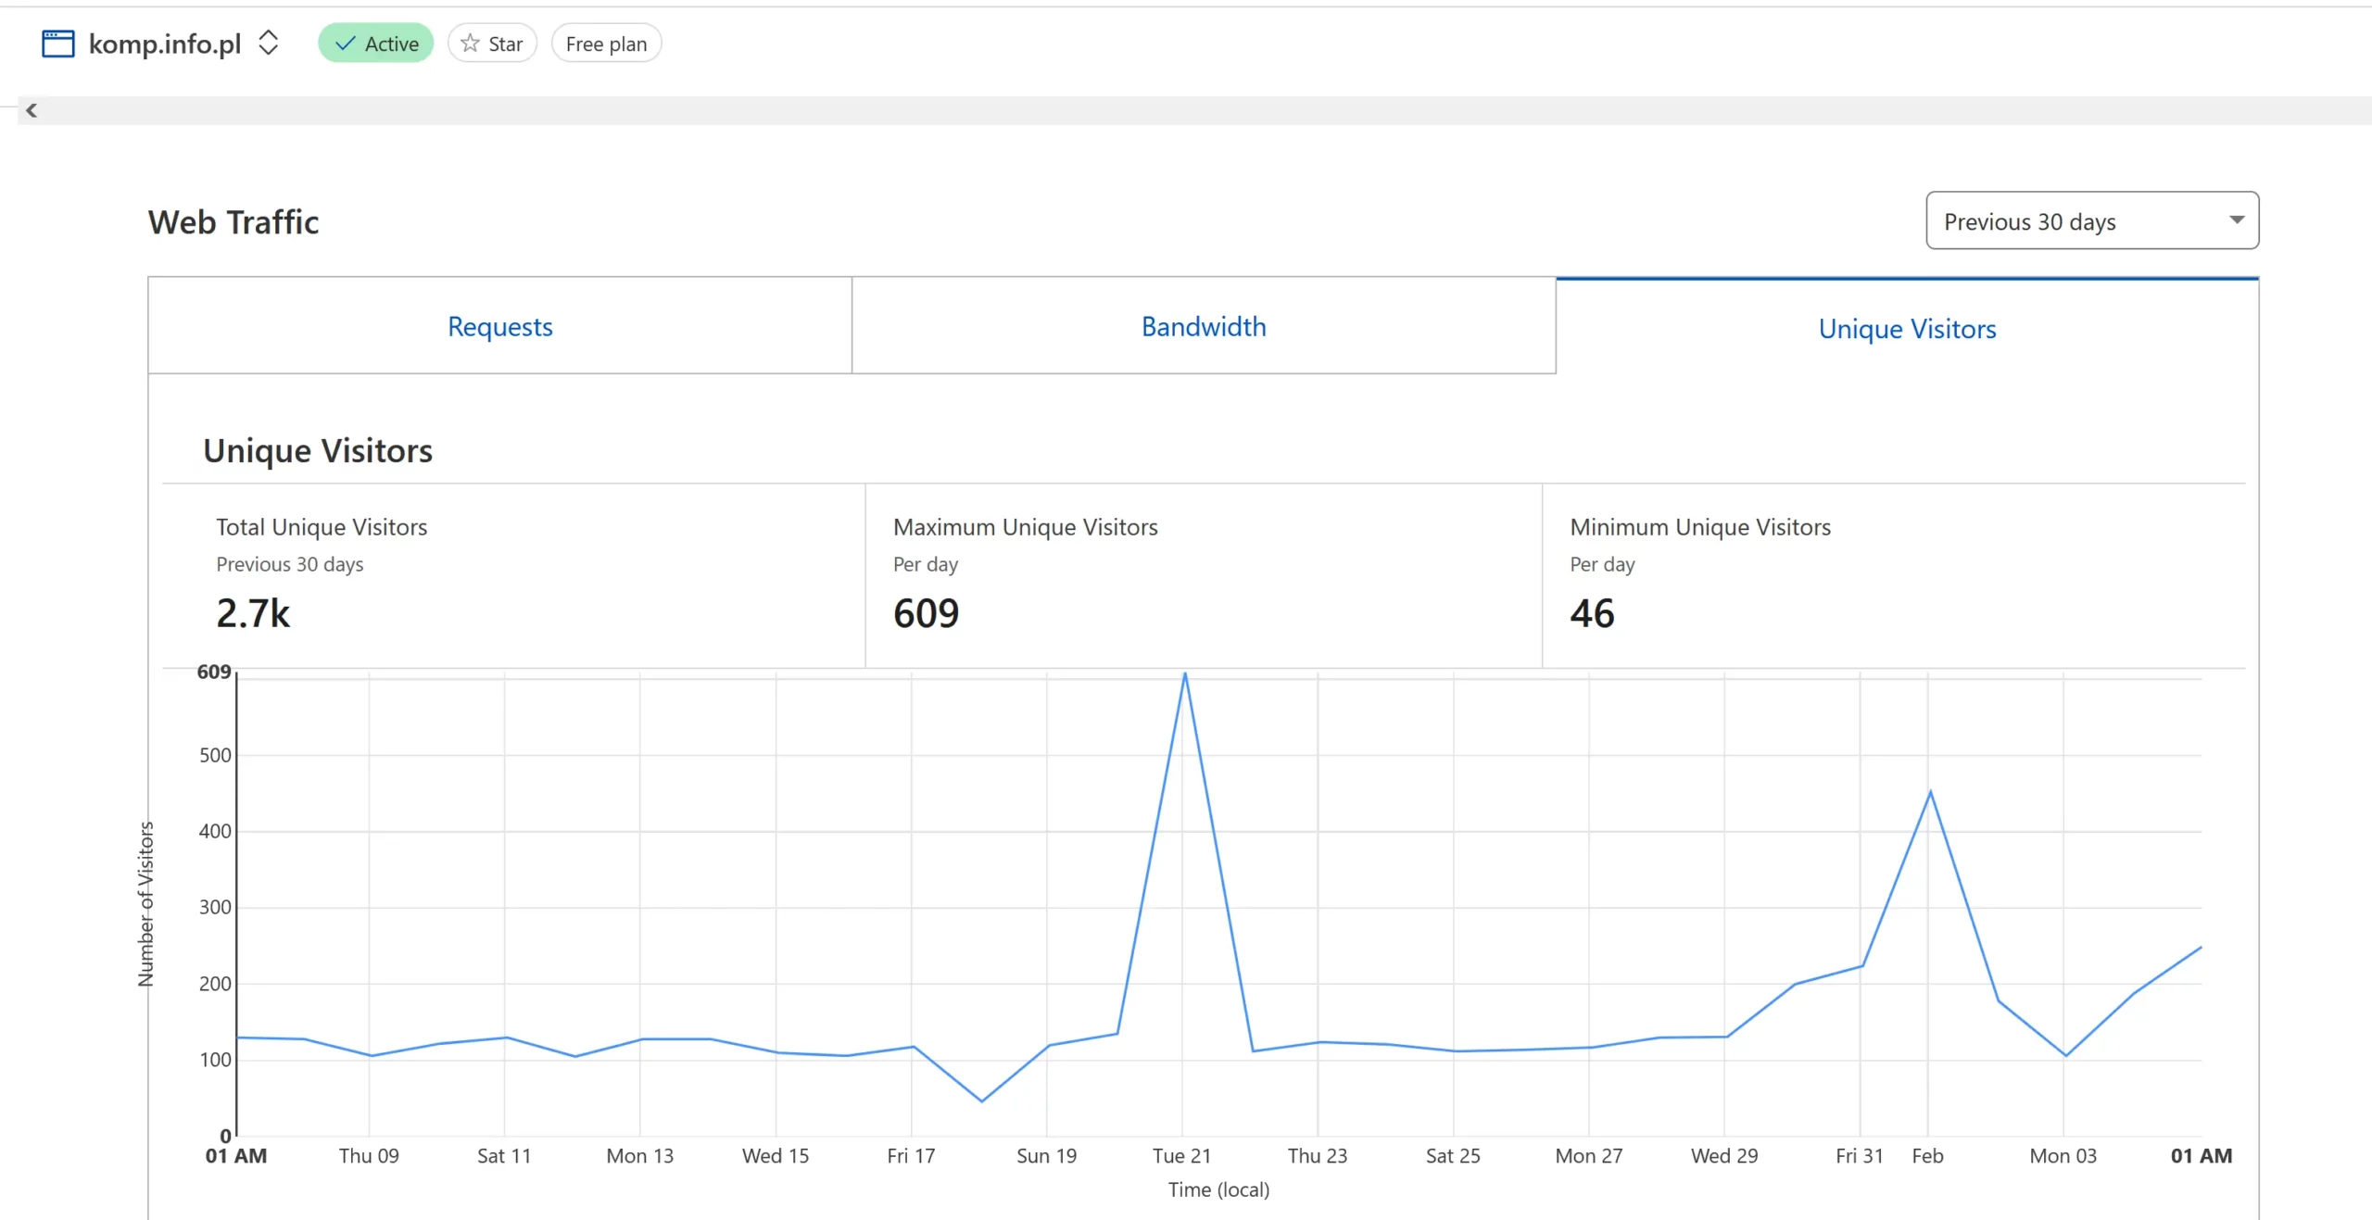
Task: Select the Unique Visitors tab
Action: coord(1907,329)
